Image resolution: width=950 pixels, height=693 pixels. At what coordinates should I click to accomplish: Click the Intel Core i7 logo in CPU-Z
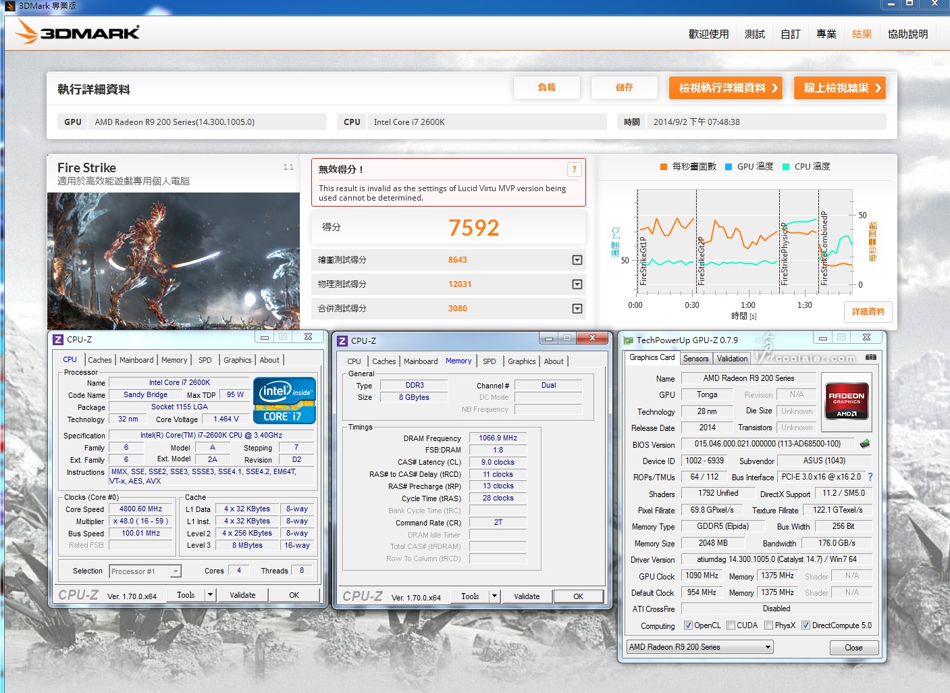click(284, 401)
